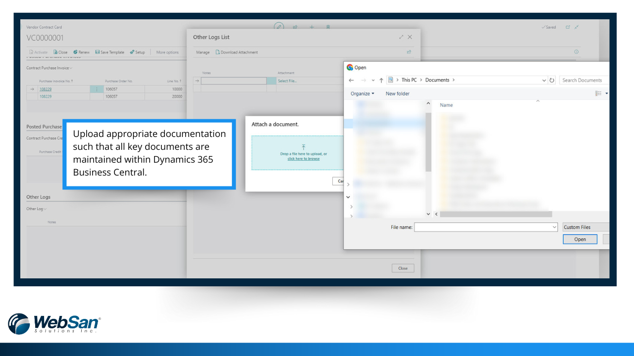Click the horizontal scrollbar in file list
Viewport: 634px width, 356px height.
[496, 214]
